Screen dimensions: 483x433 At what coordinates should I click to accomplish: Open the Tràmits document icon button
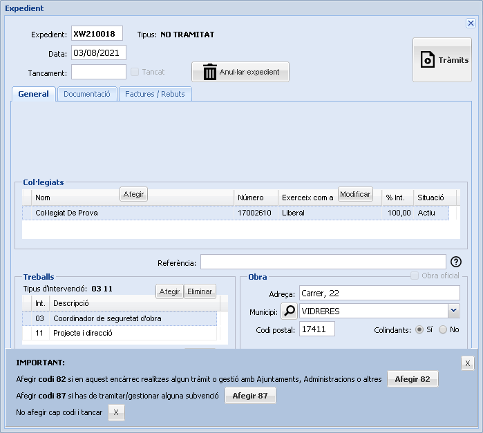tap(442, 60)
